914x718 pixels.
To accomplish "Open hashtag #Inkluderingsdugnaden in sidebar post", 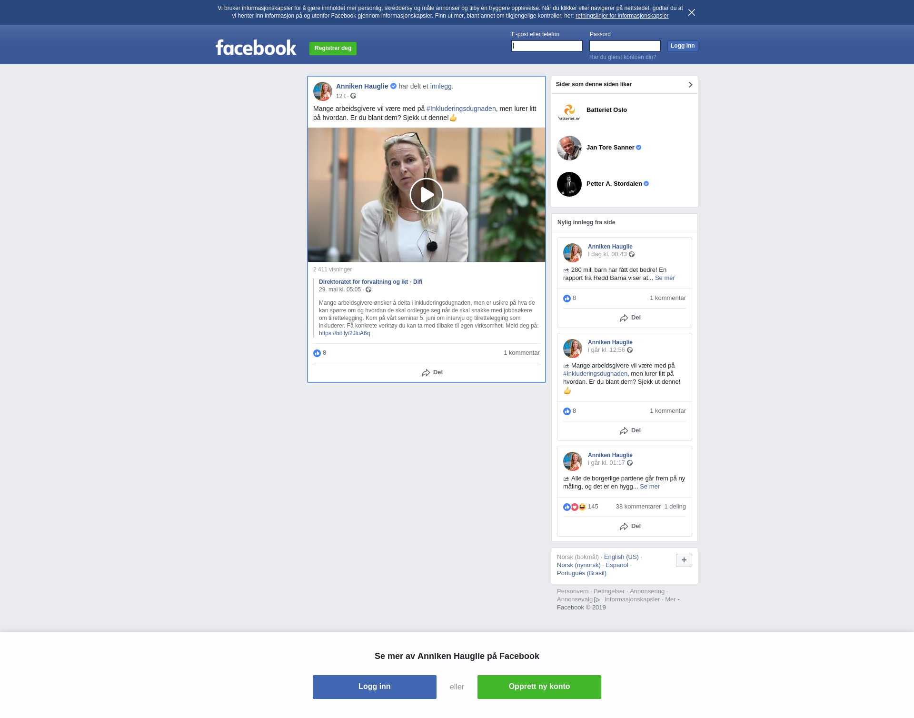I will [595, 374].
